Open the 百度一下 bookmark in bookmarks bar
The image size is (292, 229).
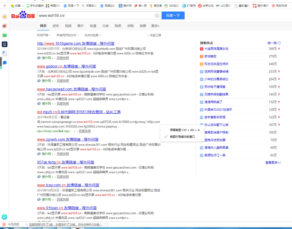71,6
